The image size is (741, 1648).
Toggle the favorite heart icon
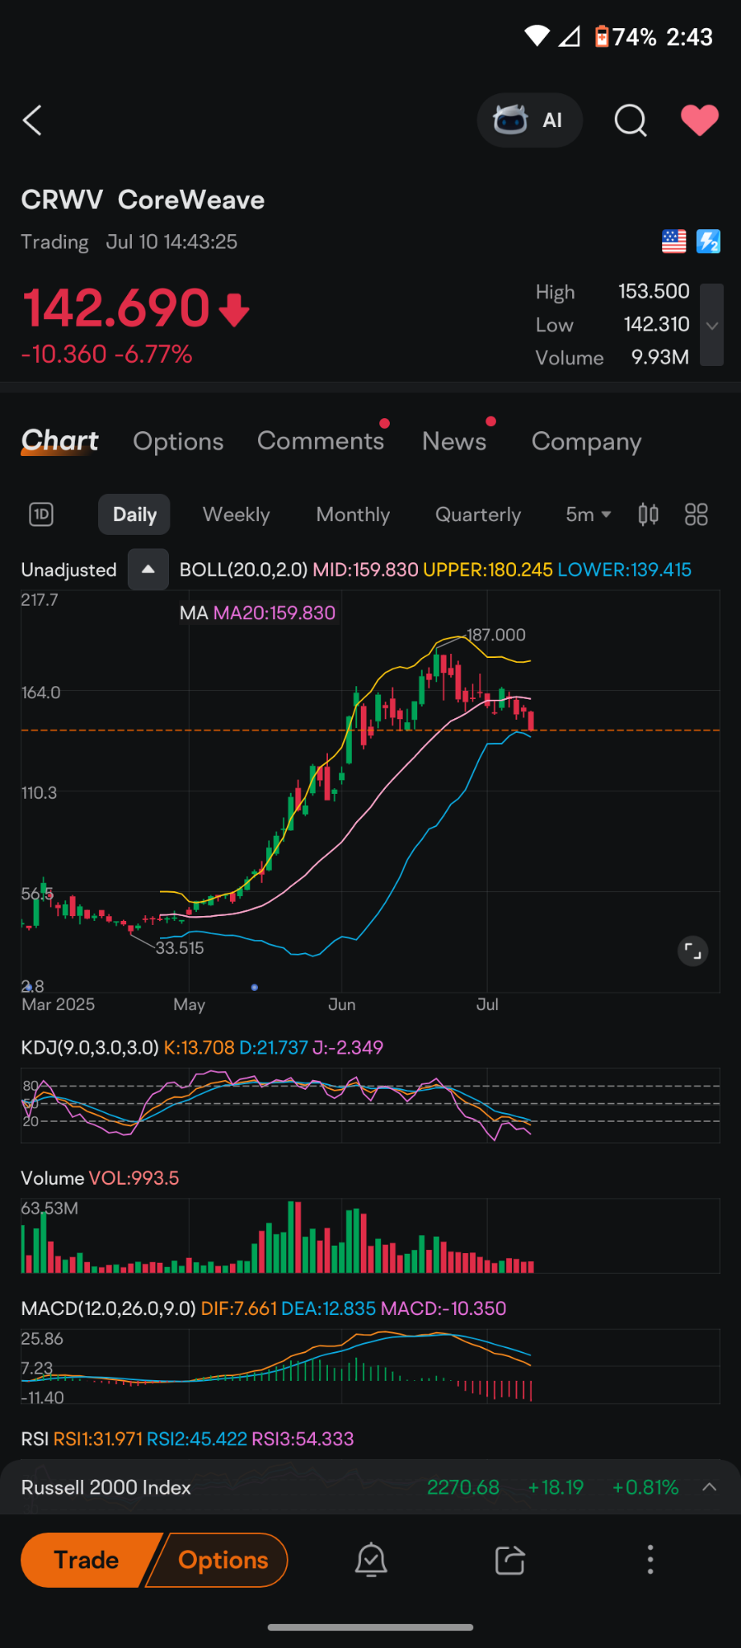[x=699, y=121]
